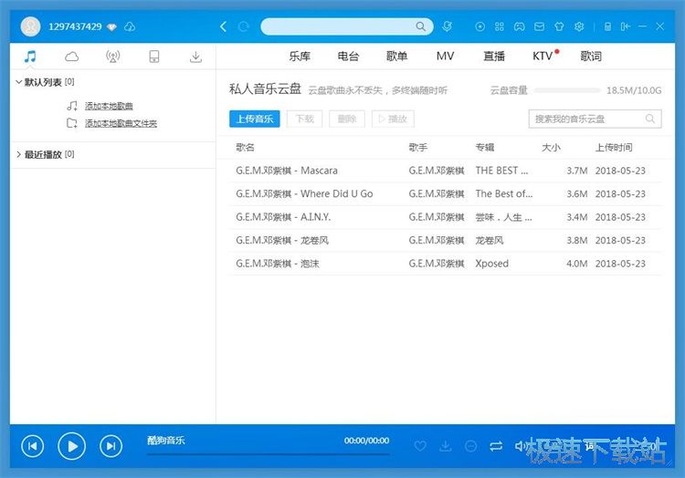This screenshot has width=685, height=478.
Task: Open the apps grid icon
Action: pyautogui.click(x=500, y=26)
